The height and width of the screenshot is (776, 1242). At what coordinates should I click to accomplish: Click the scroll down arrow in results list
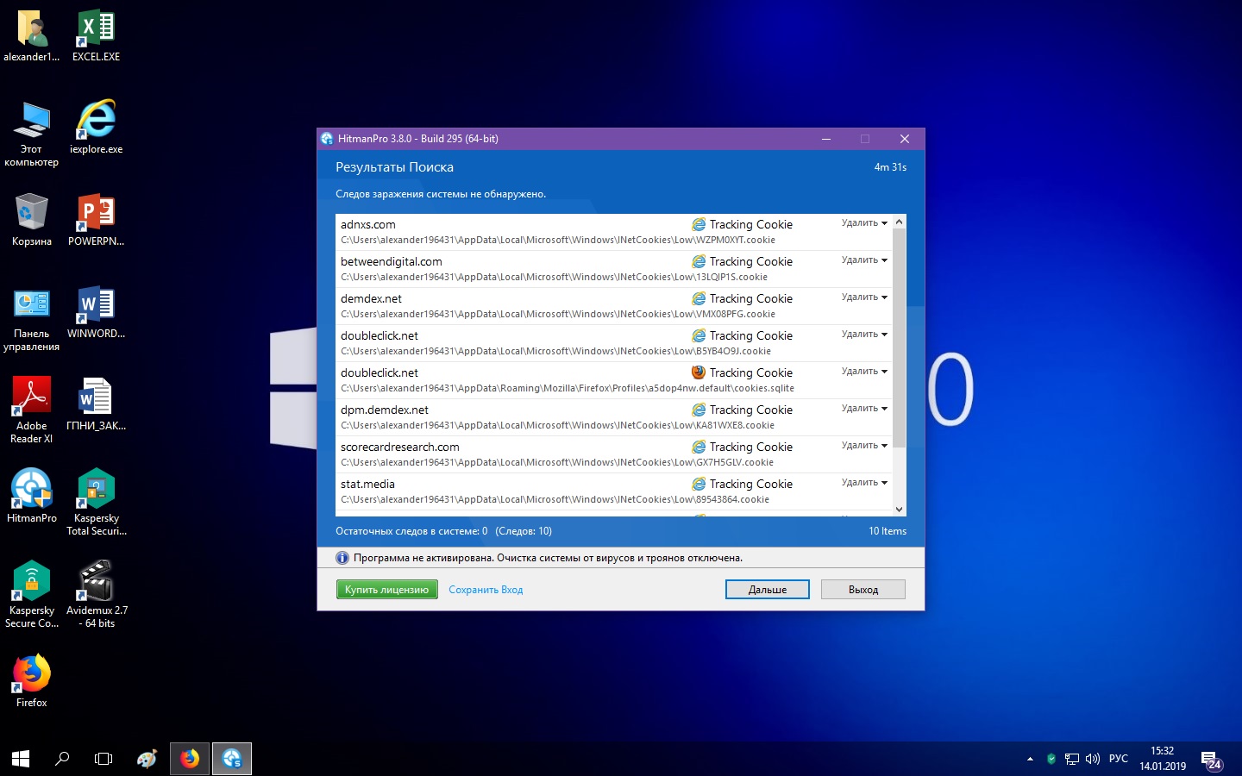point(899,510)
